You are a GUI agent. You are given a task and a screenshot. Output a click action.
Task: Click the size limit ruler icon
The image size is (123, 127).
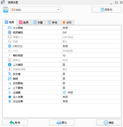[x=10, y=28]
